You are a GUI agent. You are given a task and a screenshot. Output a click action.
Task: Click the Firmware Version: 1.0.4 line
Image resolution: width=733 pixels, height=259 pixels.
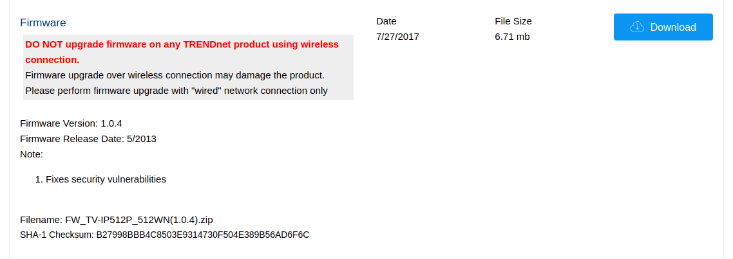tap(71, 123)
